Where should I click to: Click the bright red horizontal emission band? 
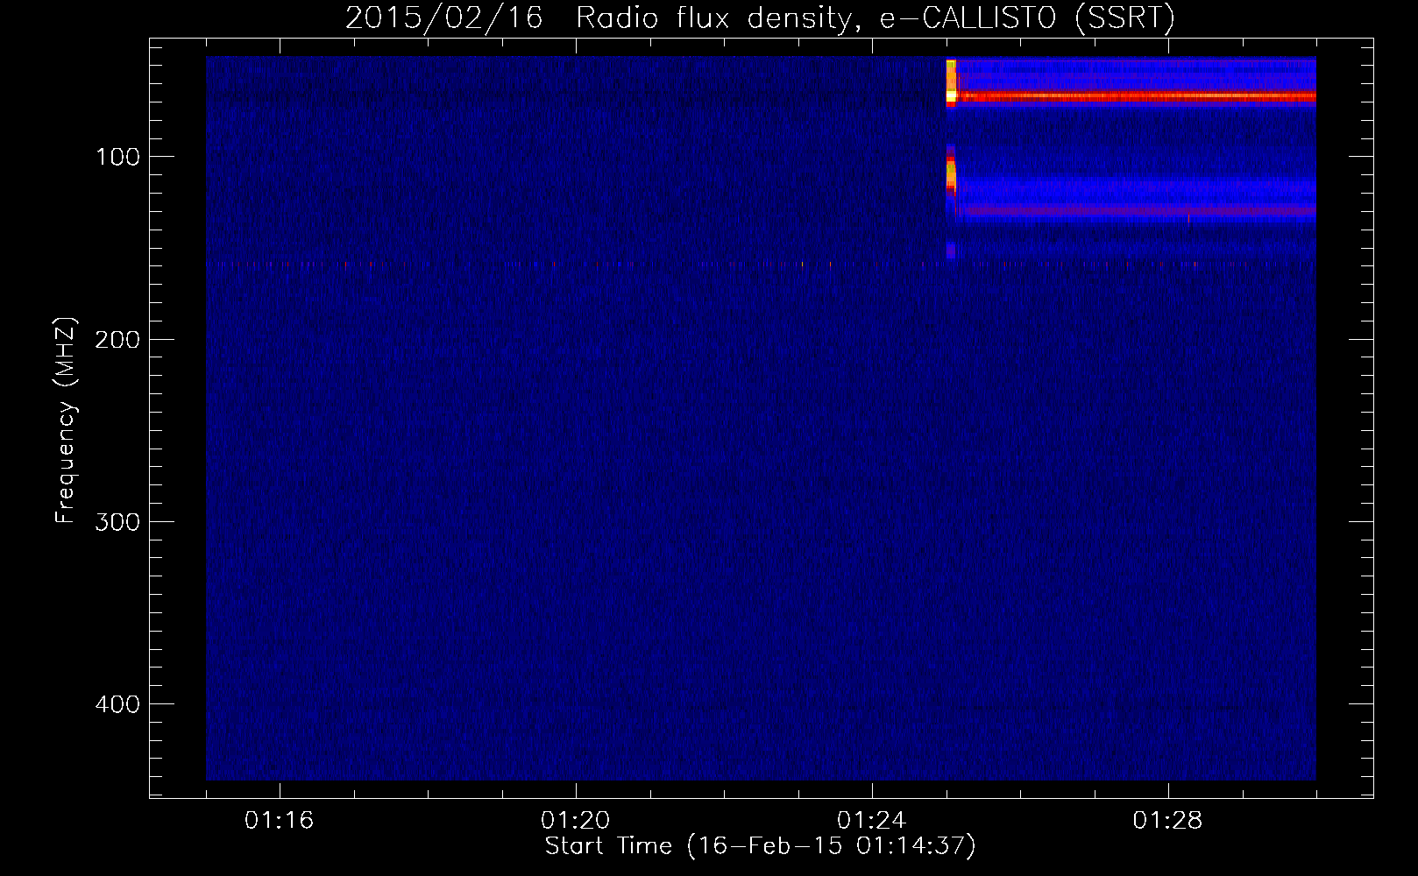[1136, 96]
